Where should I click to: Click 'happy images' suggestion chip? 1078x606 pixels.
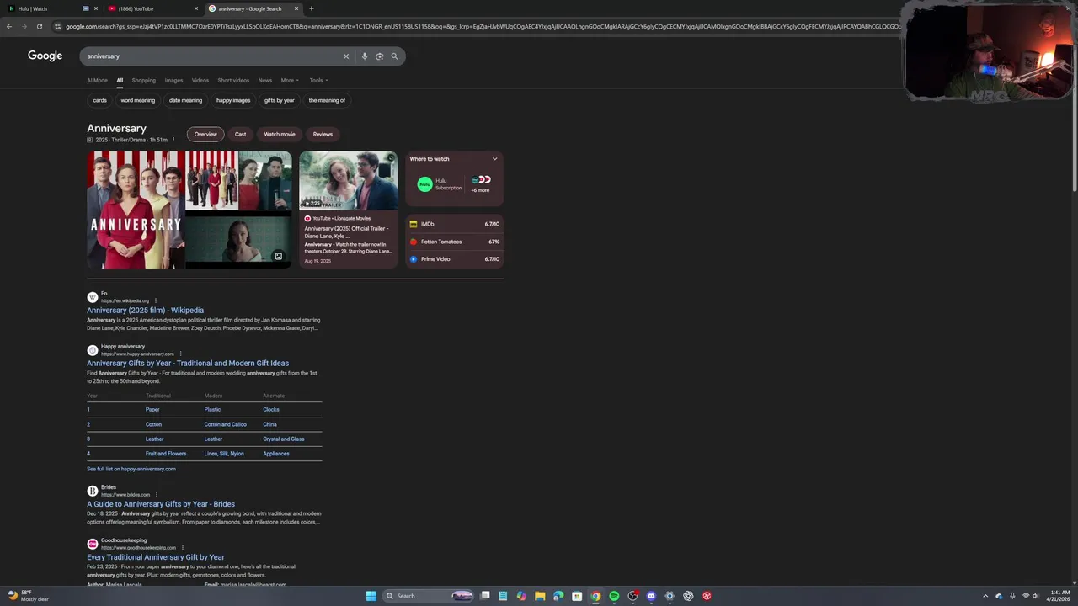233,100
